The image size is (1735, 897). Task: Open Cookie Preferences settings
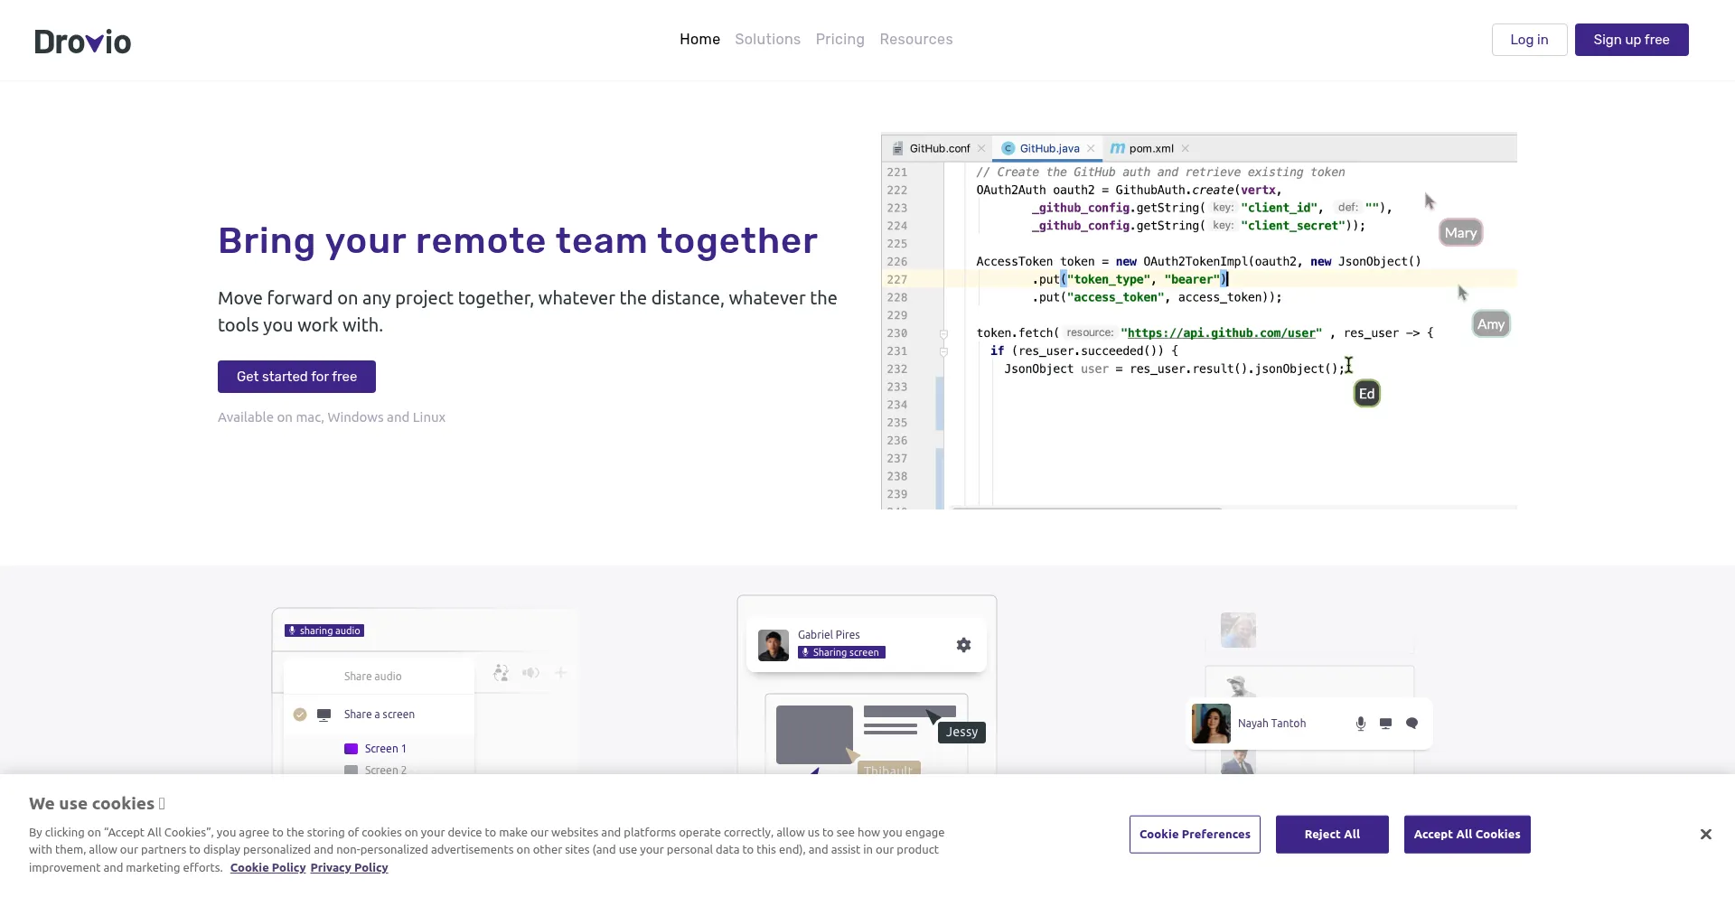[x=1194, y=835]
